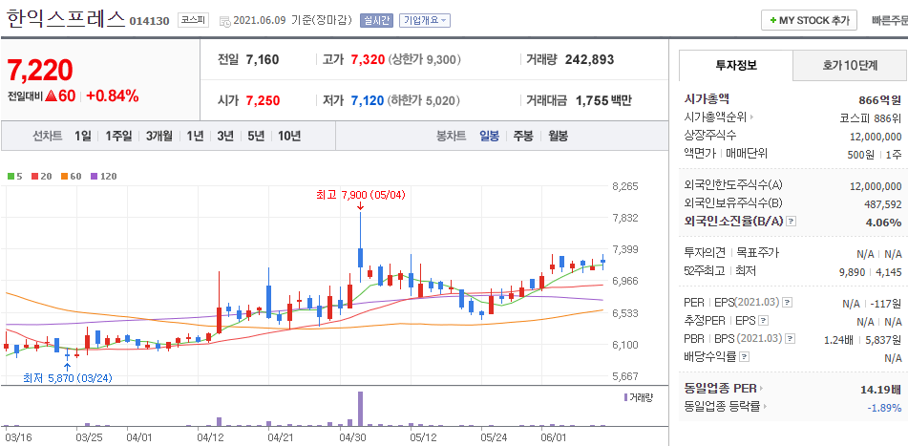Click the 거래대금 1,755 백만 value

pos(603,101)
